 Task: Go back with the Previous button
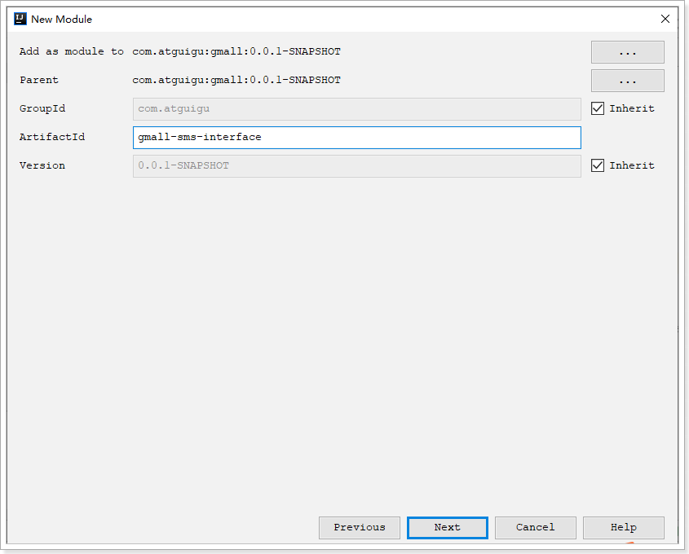click(x=359, y=527)
